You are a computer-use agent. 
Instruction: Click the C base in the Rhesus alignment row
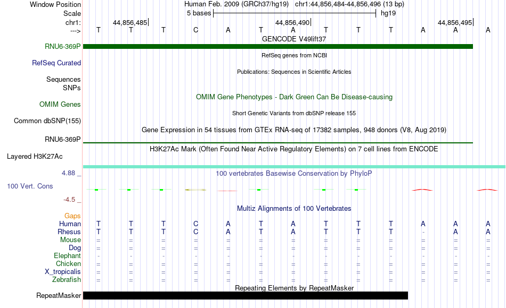(195, 232)
